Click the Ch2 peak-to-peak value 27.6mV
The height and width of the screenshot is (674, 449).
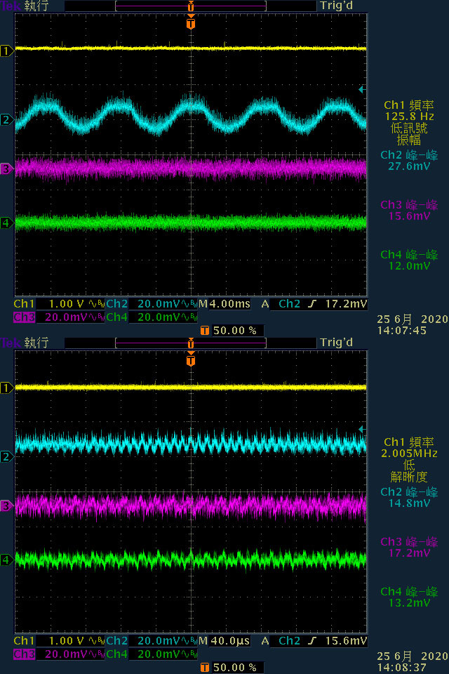(x=410, y=166)
